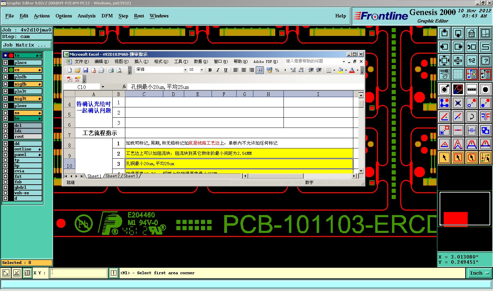Open the fill color dropdown arrow
The height and width of the screenshot is (291, 493).
tap(346, 70)
